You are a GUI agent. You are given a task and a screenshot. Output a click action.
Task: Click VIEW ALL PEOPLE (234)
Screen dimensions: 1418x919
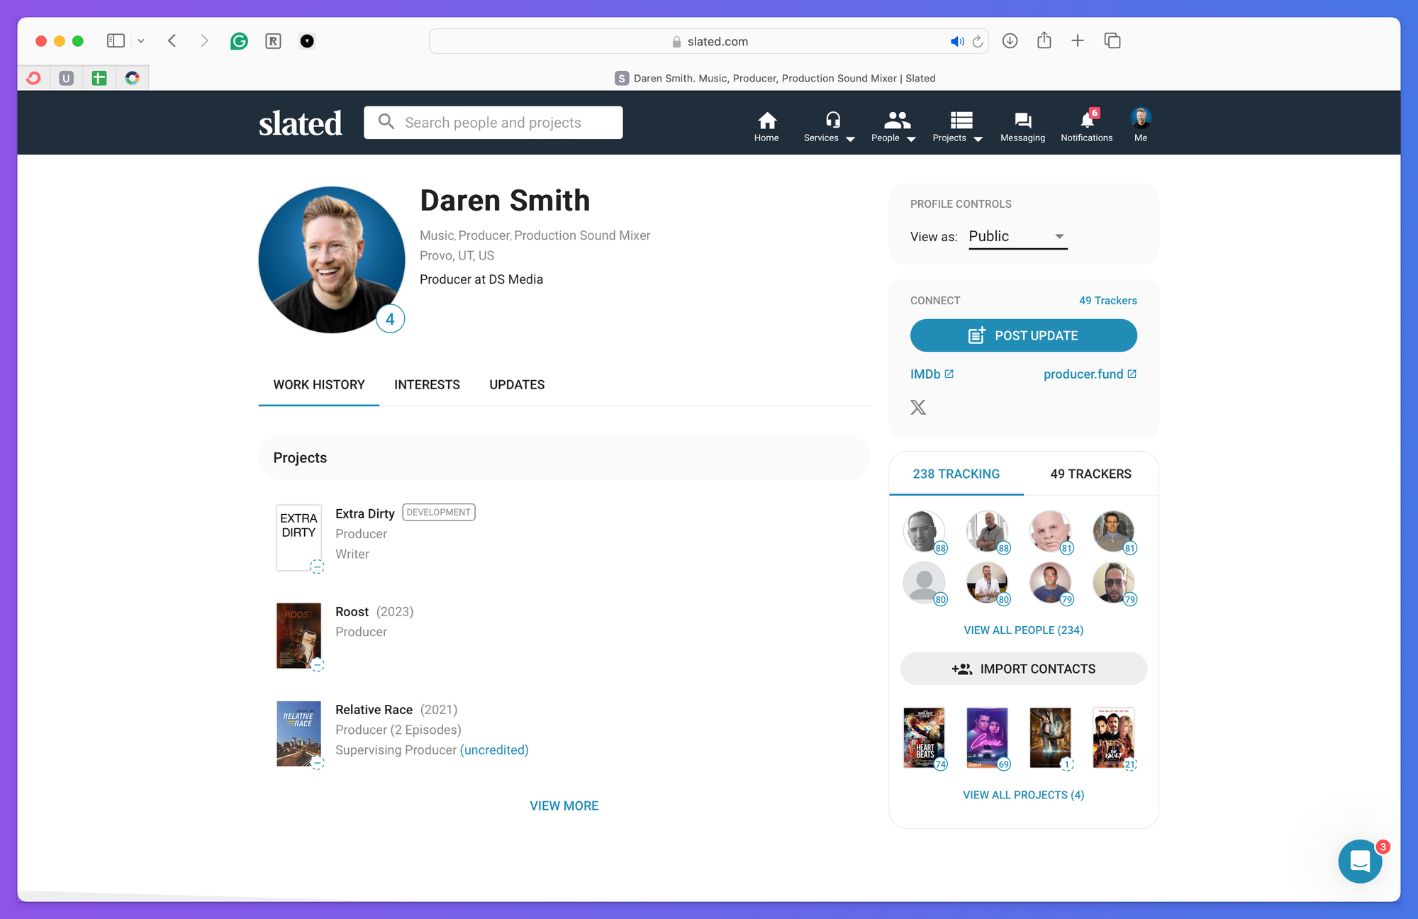click(1023, 630)
